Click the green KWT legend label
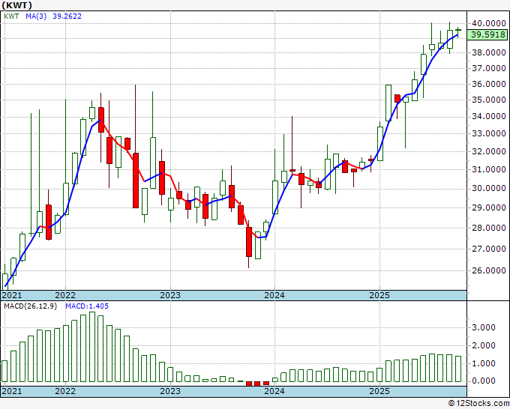The width and height of the screenshot is (510, 409). coord(11,17)
